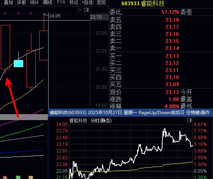Open F10 company information
Viewport: 213px width, 179px height.
tap(61, 3)
